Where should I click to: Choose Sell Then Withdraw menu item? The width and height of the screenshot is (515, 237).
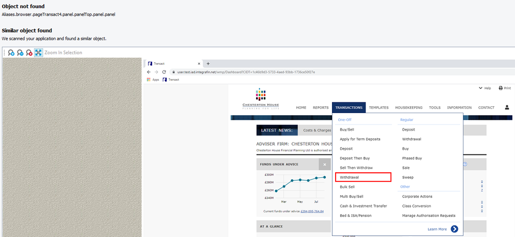click(356, 168)
